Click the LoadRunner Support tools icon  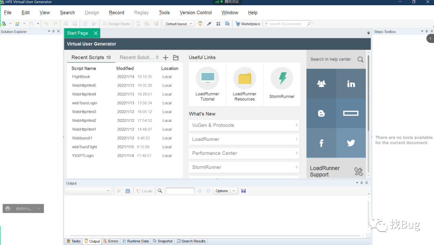click(358, 172)
